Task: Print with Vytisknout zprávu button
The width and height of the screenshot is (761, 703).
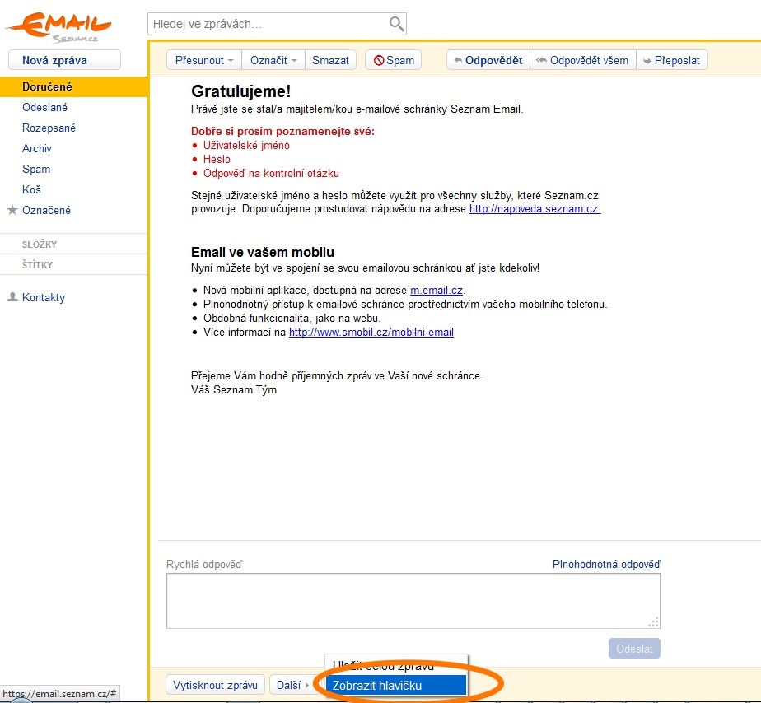Action: 216,685
